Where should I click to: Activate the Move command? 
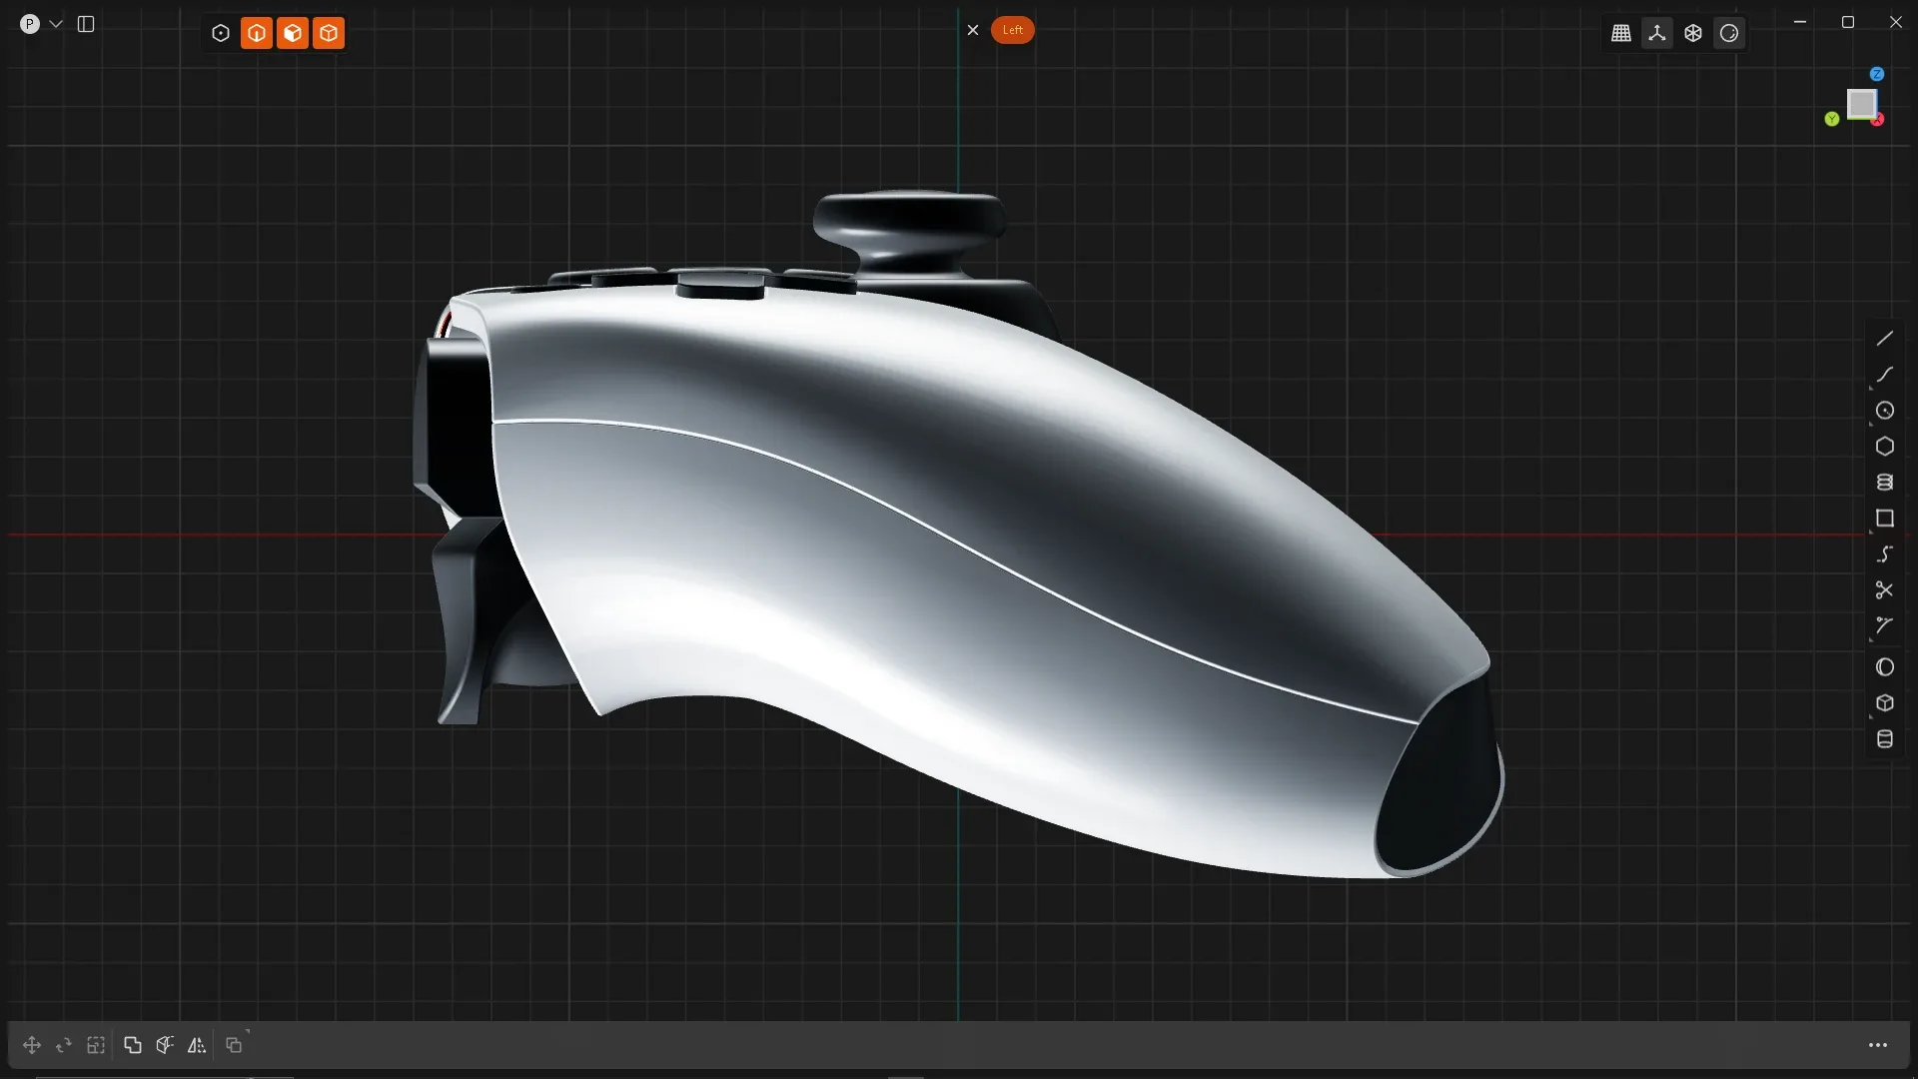pyautogui.click(x=32, y=1045)
